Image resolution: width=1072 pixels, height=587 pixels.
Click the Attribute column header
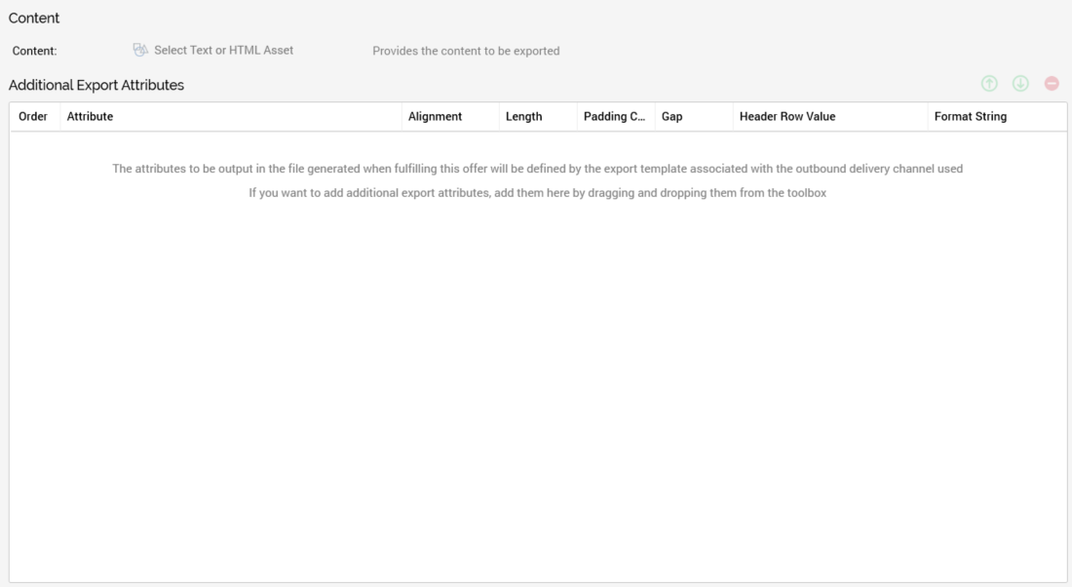coord(90,116)
